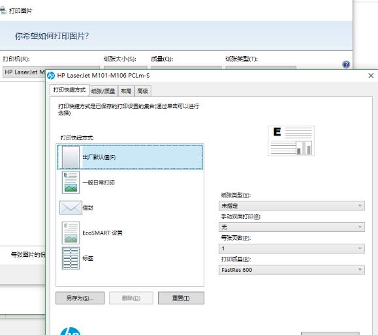Click the 纸张类型(T) label in 打印图片 window

click(x=242, y=59)
